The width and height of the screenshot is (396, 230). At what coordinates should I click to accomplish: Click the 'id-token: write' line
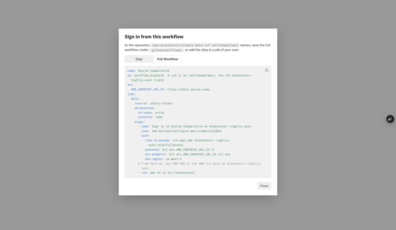(151, 113)
